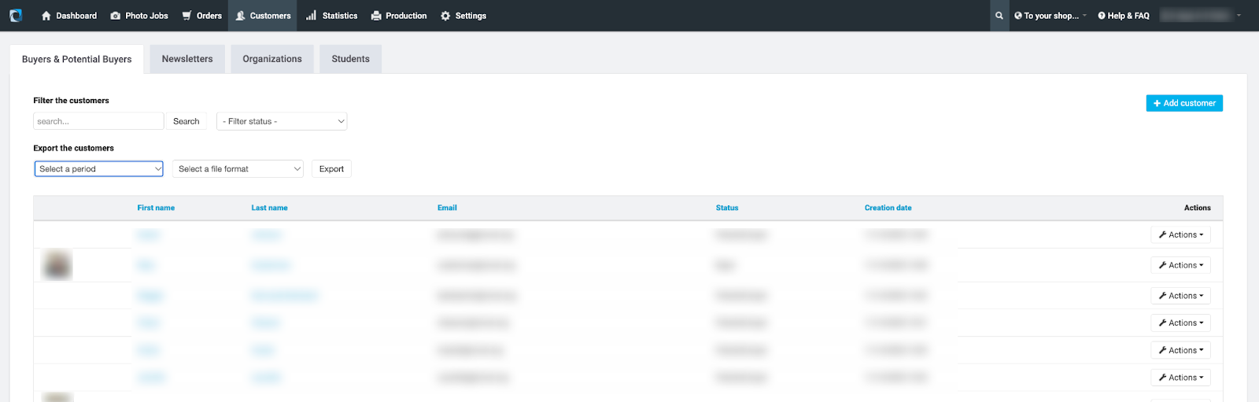
Task: Open Actions dropdown for first customer row
Action: click(x=1180, y=234)
